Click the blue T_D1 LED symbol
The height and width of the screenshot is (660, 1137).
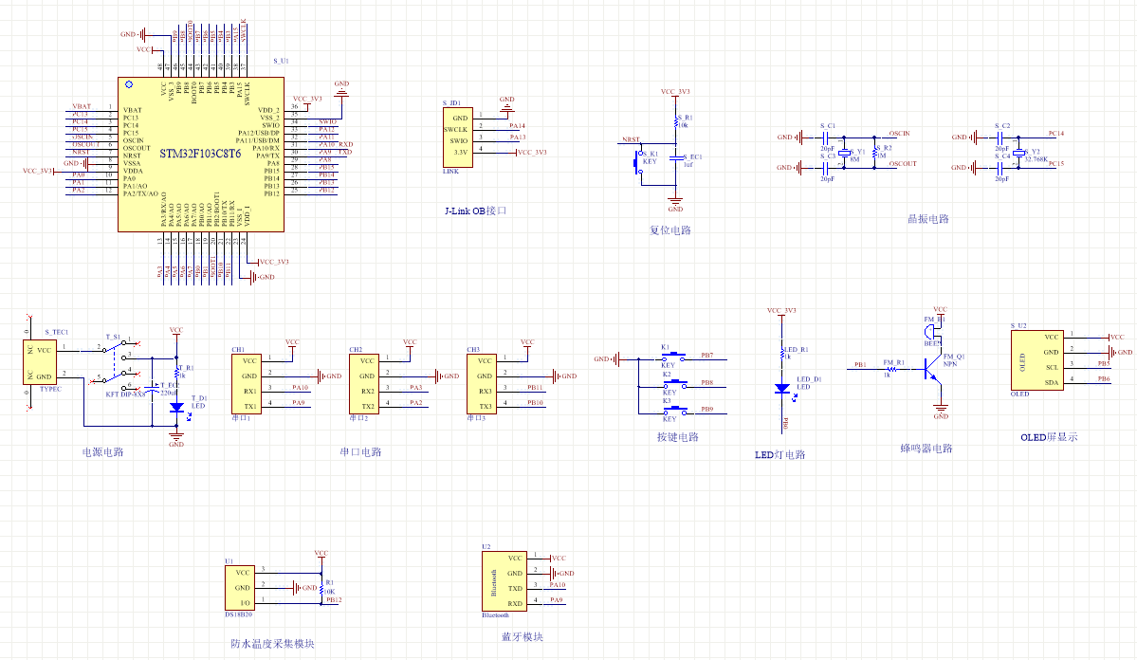(x=176, y=408)
